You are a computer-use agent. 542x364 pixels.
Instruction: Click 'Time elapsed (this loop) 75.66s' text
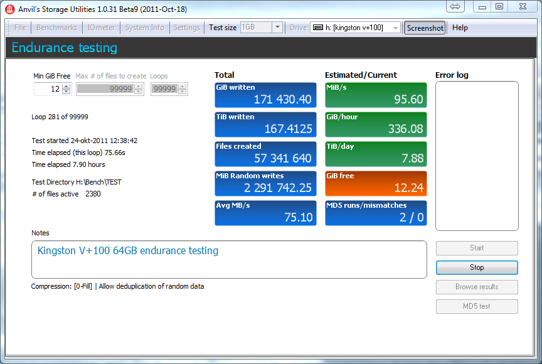pyautogui.click(x=78, y=153)
